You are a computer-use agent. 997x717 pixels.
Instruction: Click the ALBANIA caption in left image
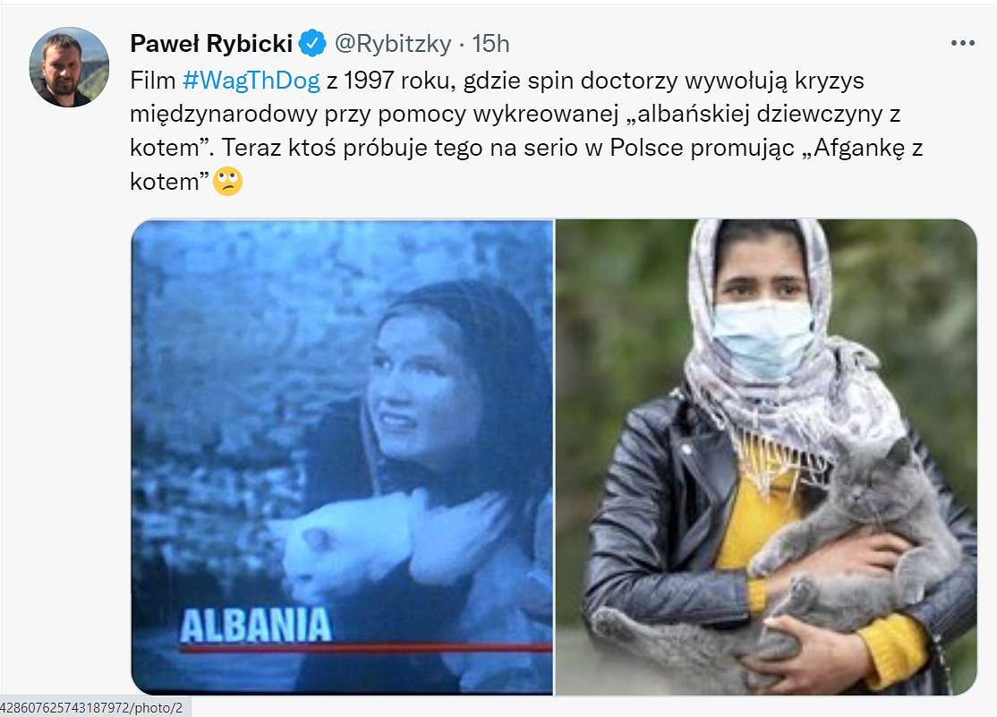[256, 625]
